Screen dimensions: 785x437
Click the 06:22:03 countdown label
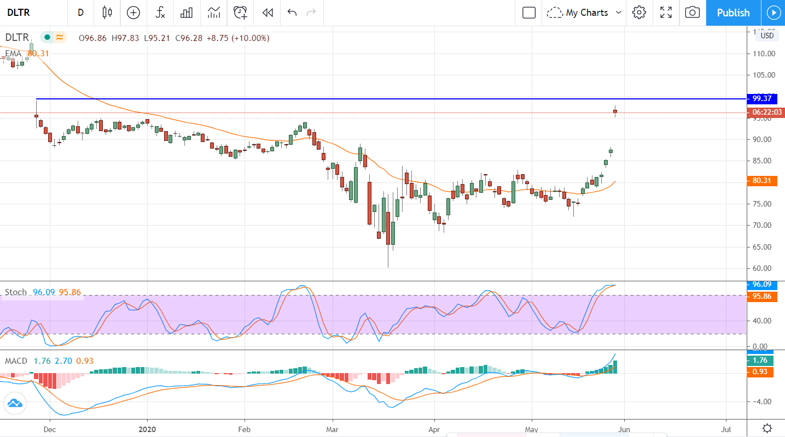tap(766, 113)
